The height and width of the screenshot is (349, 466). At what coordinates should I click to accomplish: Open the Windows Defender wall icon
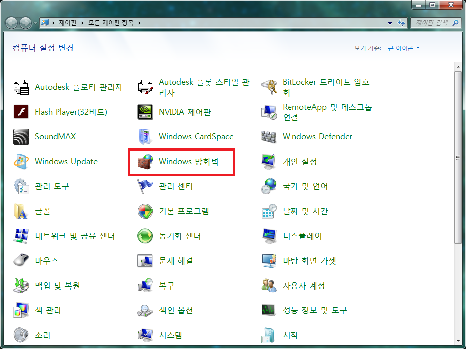(x=269, y=137)
